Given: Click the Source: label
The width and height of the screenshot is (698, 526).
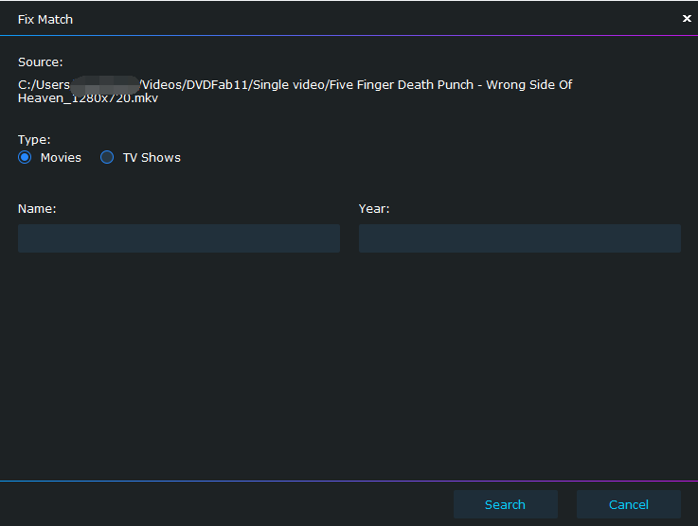Looking at the screenshot, I should tap(40, 62).
